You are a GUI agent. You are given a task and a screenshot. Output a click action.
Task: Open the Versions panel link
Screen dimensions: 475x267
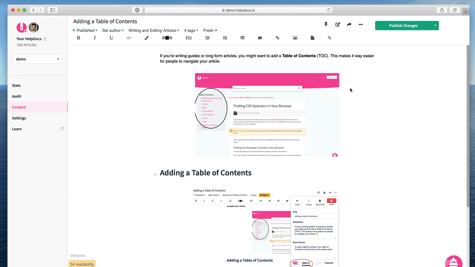78,255
